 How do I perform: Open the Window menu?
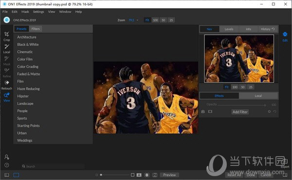point(65,12)
